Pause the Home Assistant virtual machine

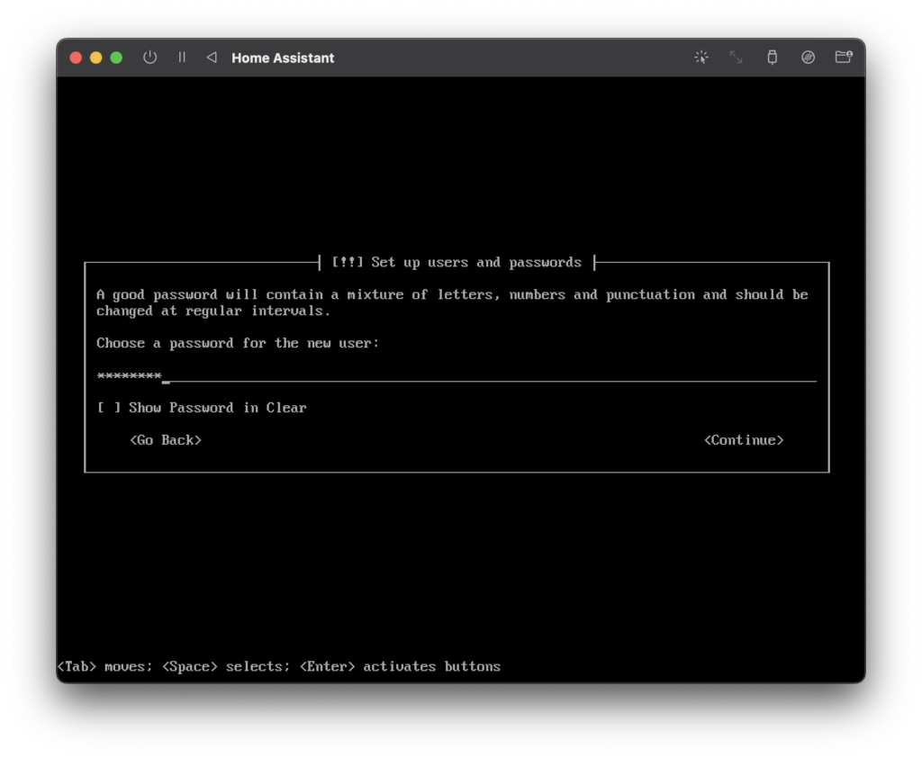[x=182, y=57]
